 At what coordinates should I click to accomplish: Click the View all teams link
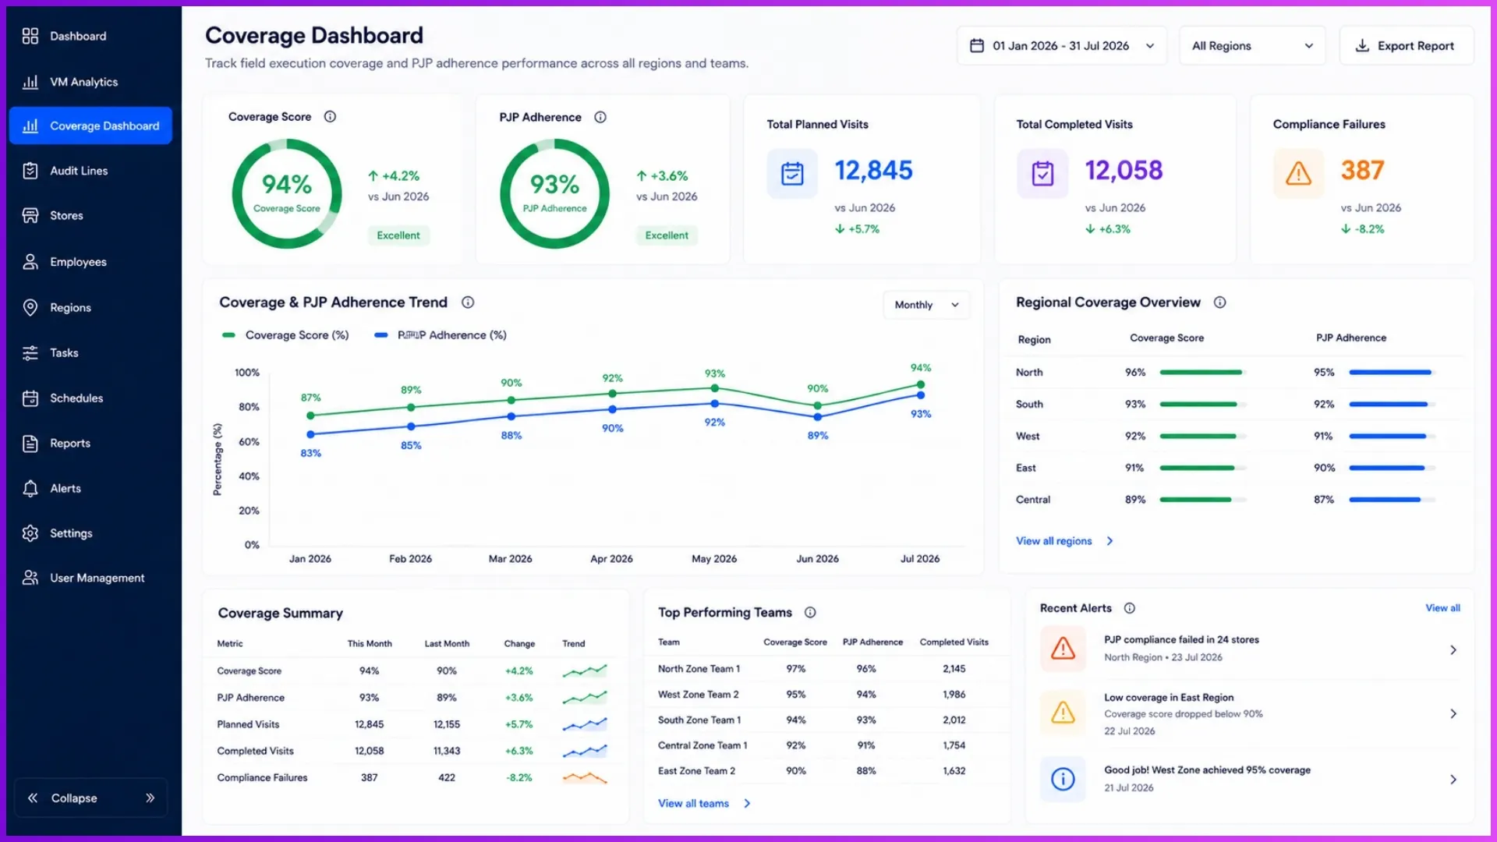tap(704, 803)
